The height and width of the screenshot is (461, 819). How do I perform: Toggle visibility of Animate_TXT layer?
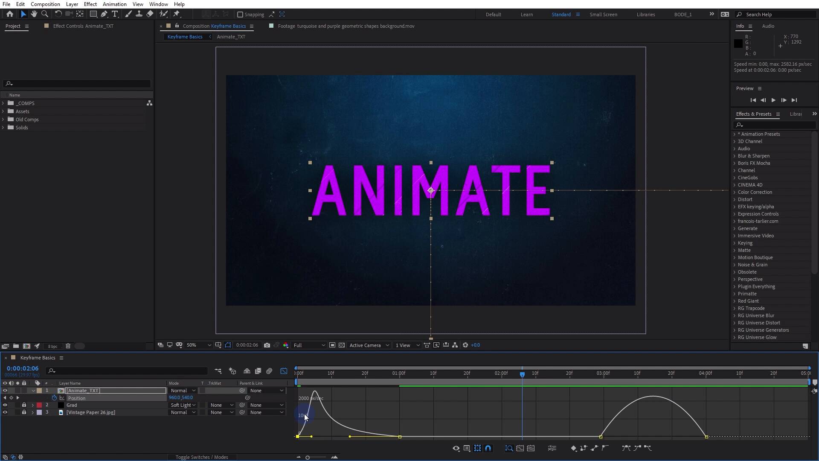(x=5, y=391)
